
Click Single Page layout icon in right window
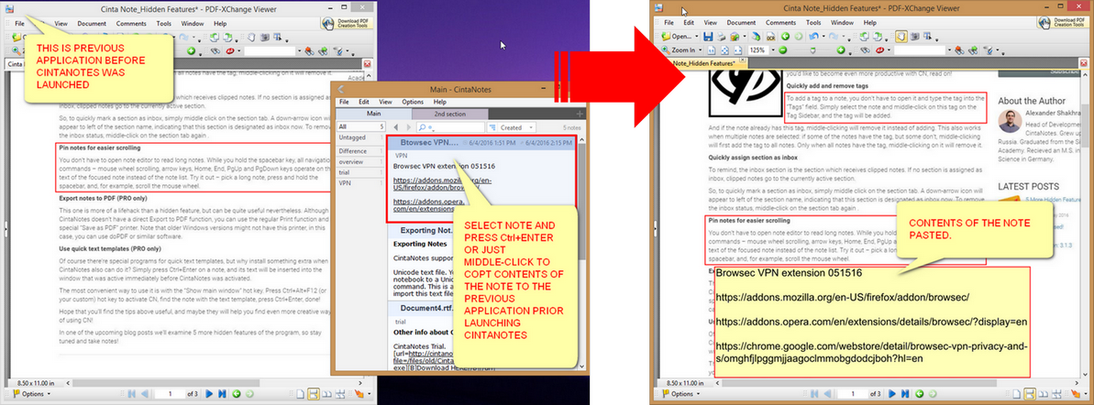[1017, 394]
